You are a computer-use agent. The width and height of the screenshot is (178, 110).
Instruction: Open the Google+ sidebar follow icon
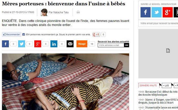(168, 12)
